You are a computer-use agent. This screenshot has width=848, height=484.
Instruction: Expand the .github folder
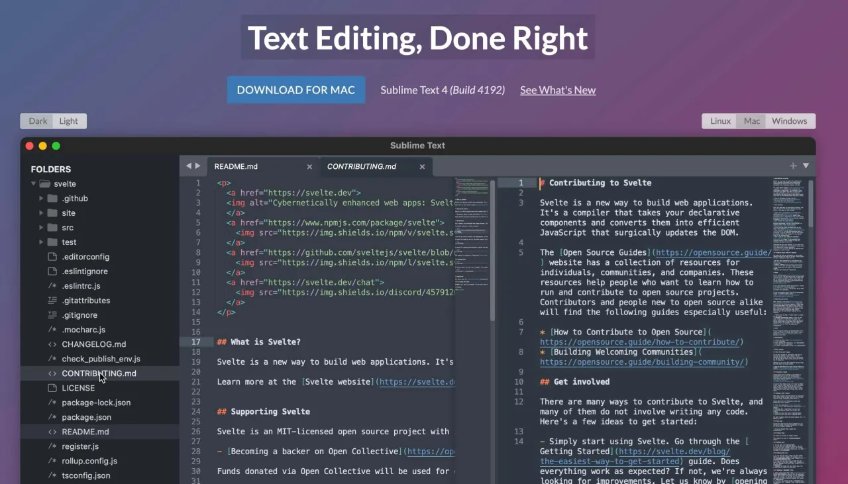tap(41, 199)
